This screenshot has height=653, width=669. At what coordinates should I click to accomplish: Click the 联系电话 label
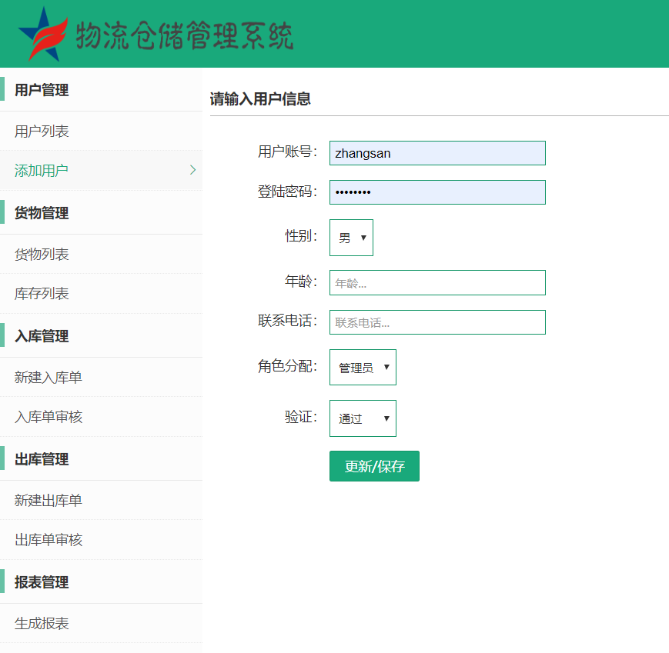(x=288, y=321)
